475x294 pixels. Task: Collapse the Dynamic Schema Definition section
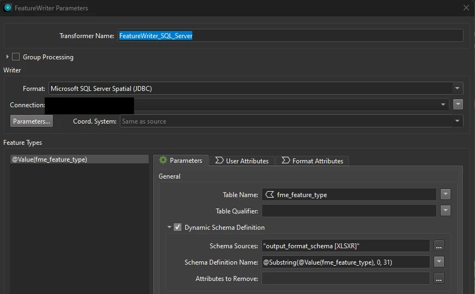(x=169, y=227)
